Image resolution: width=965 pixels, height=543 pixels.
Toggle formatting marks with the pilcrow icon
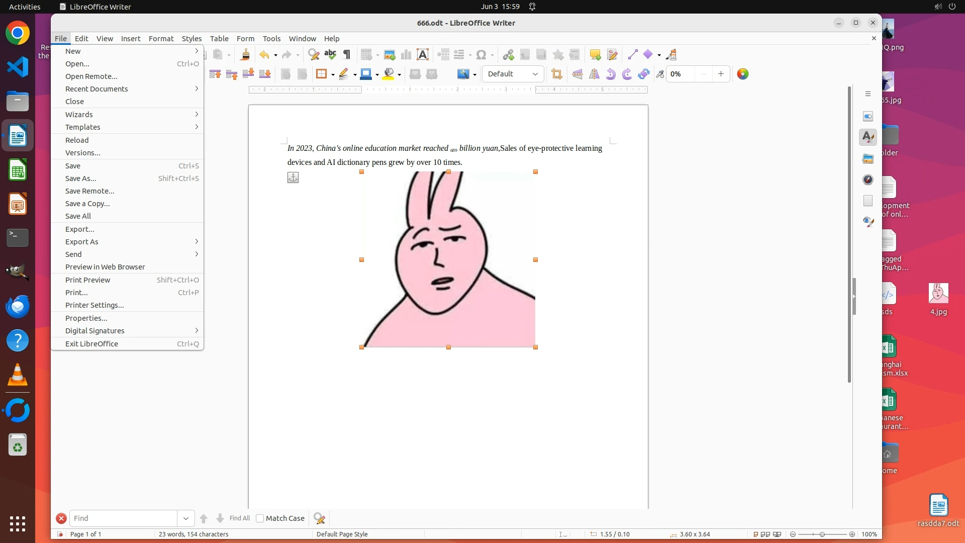pyautogui.click(x=347, y=55)
